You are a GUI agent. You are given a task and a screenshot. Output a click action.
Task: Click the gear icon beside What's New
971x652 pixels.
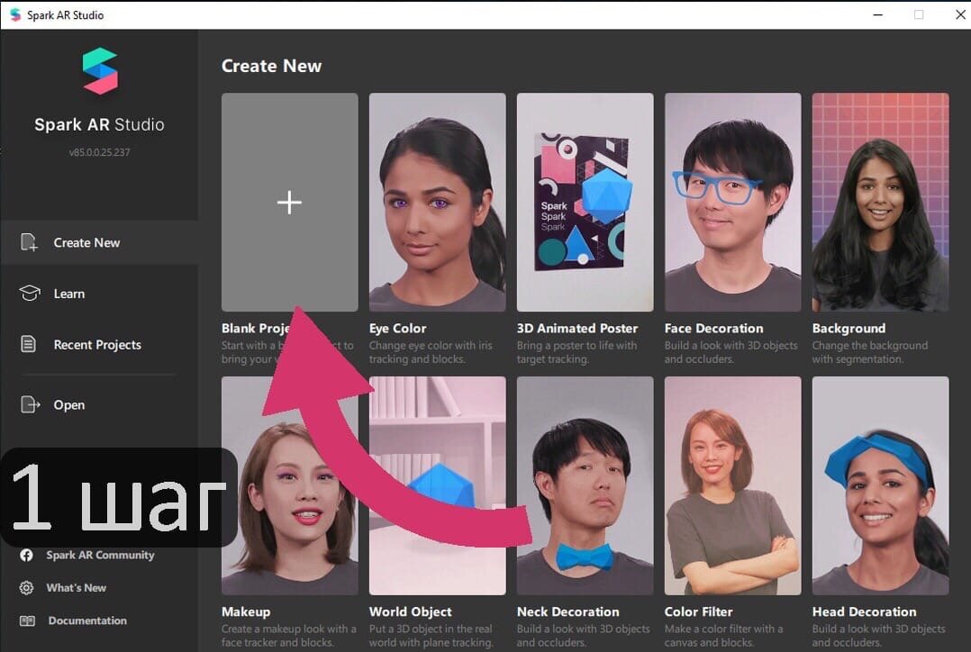coord(26,587)
